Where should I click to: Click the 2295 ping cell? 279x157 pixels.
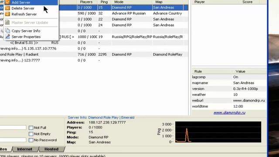pyautogui.click(x=102, y=55)
